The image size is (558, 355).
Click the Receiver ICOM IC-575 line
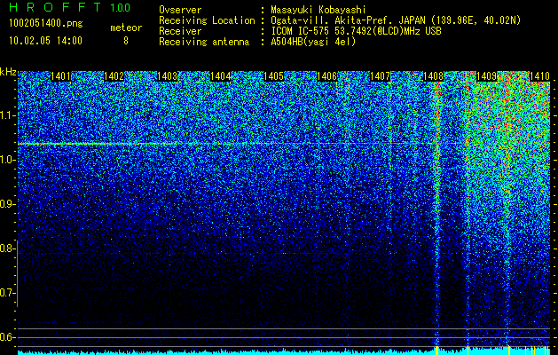pyautogui.click(x=357, y=31)
